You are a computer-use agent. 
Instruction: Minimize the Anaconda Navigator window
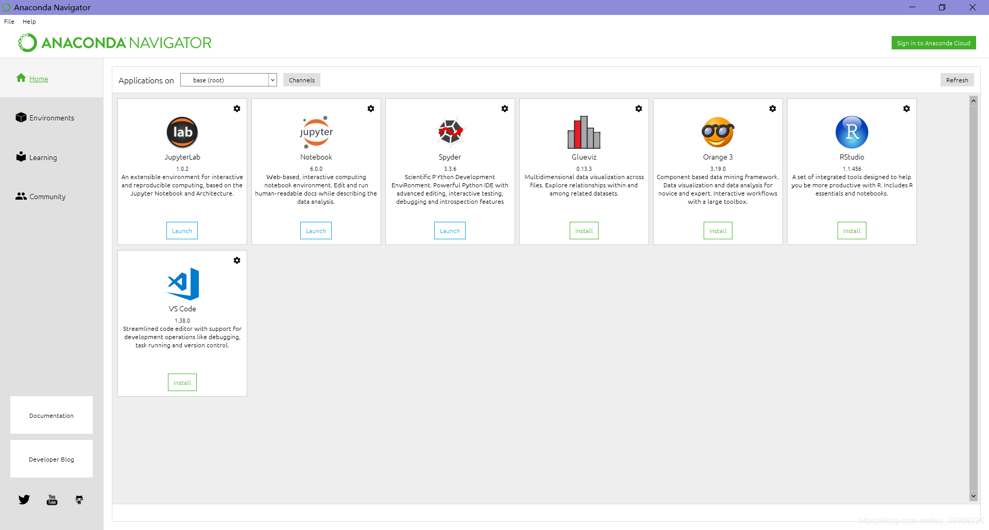(912, 7)
